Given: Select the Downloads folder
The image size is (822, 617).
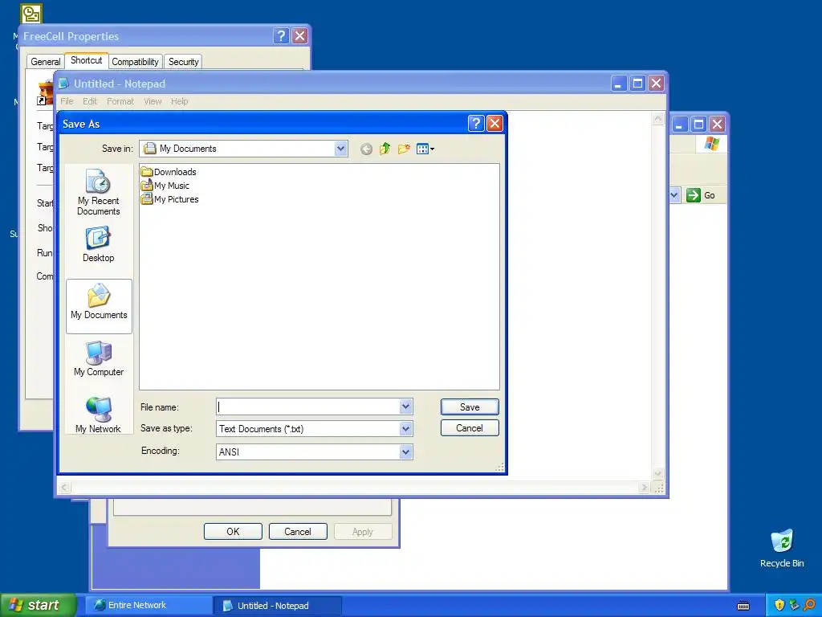Looking at the screenshot, I should 169,172.
